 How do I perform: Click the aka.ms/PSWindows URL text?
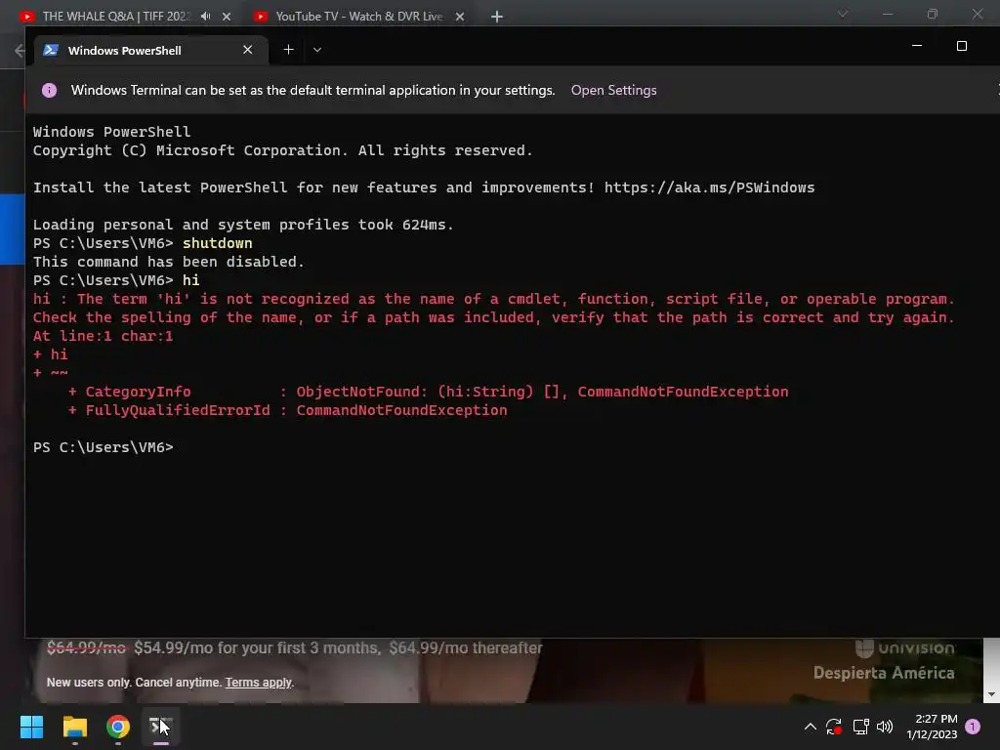pyautogui.click(x=709, y=187)
